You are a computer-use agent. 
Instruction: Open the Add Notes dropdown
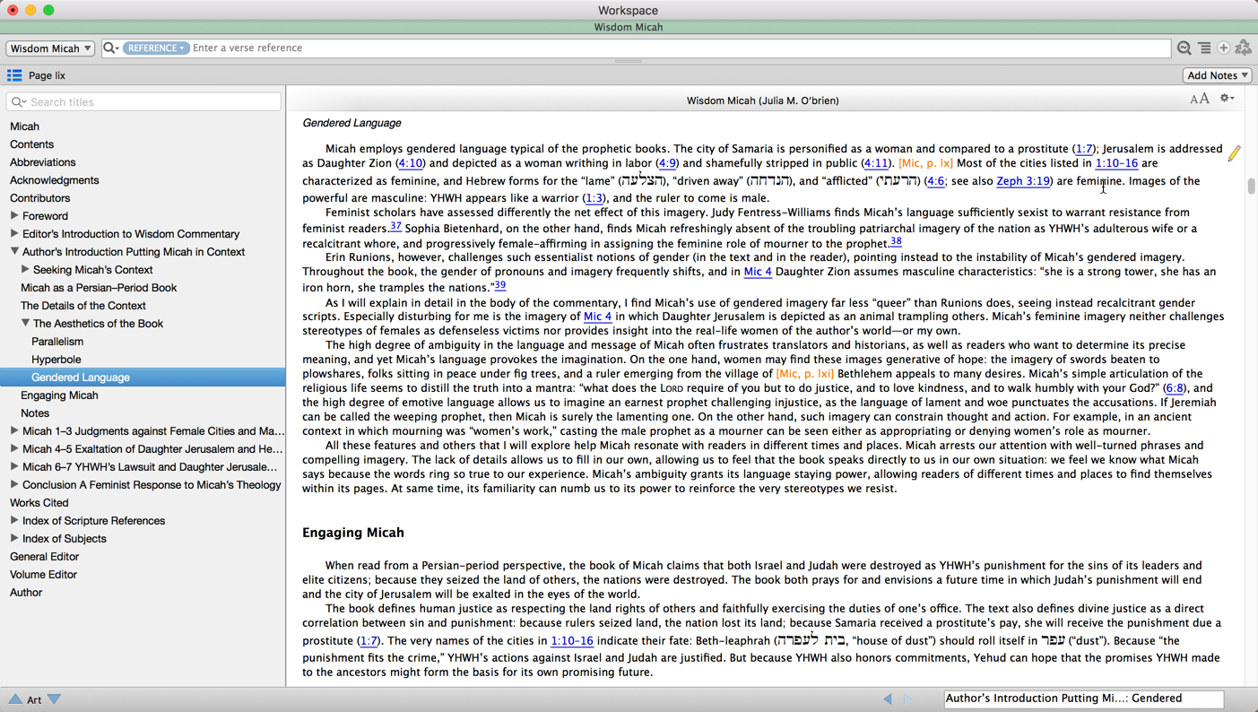pos(1217,75)
